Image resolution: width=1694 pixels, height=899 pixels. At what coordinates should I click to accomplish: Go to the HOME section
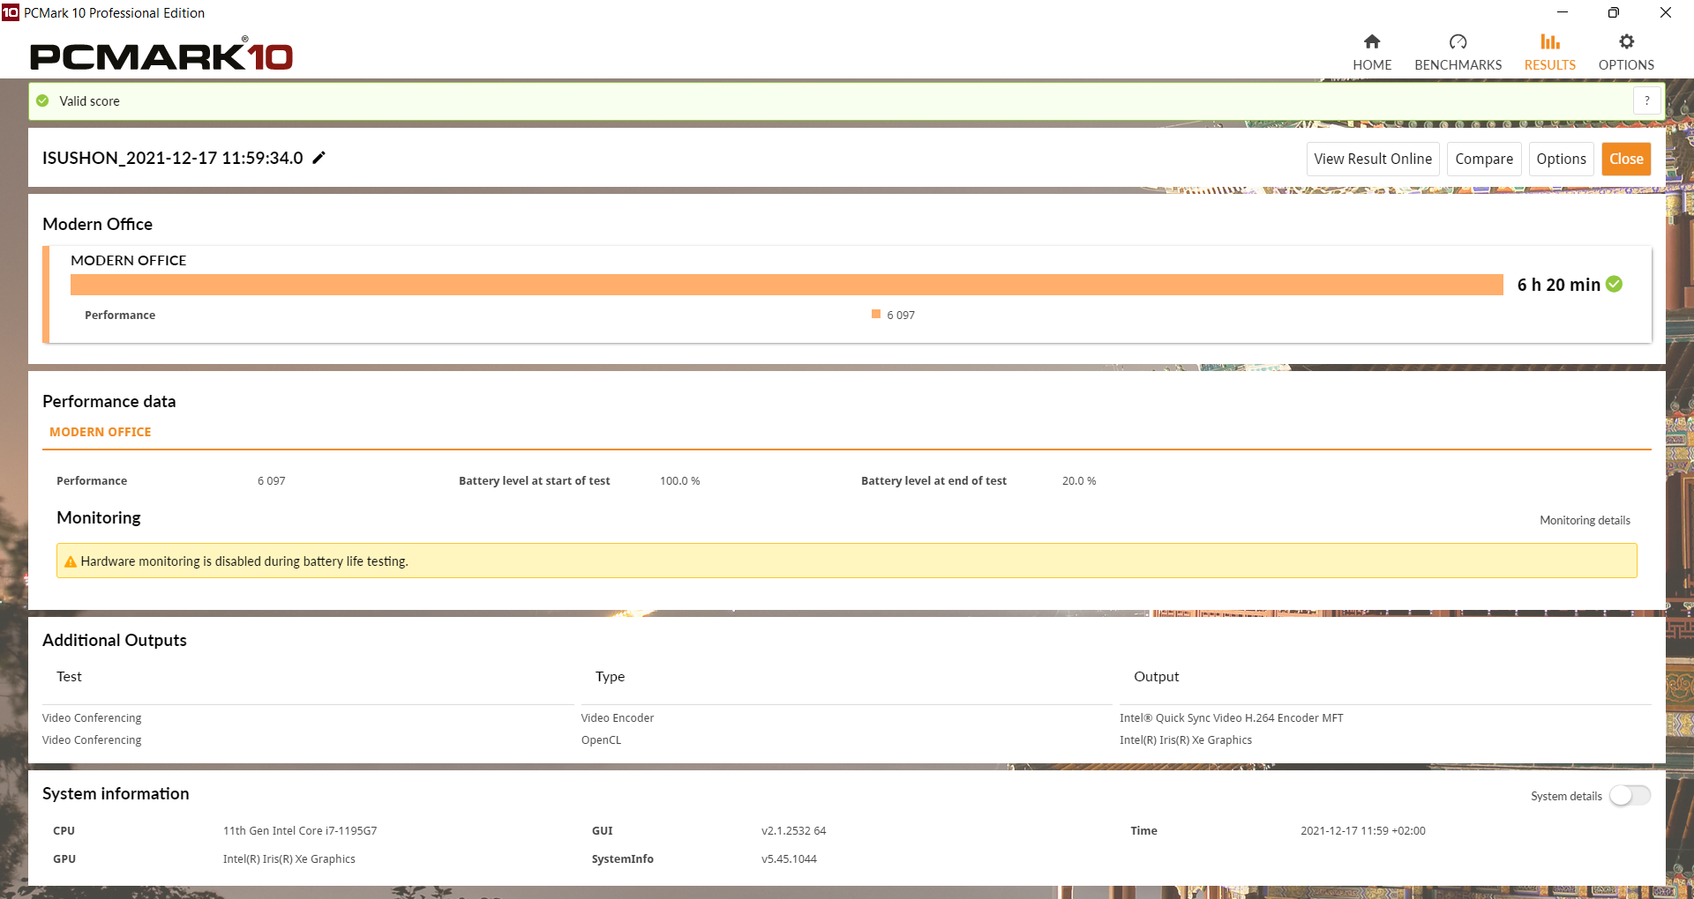pyautogui.click(x=1372, y=53)
